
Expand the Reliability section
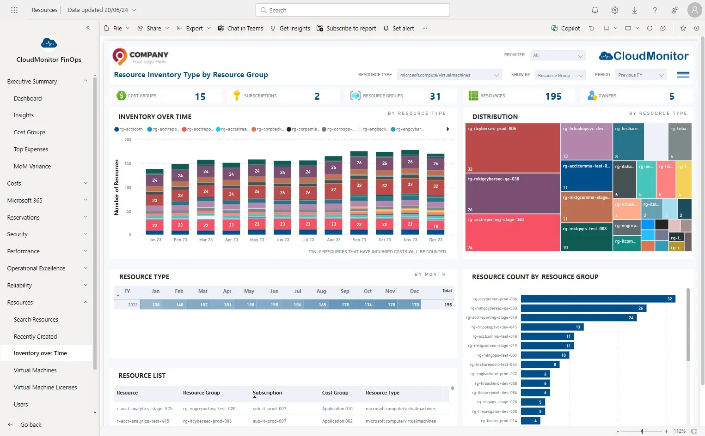coord(86,285)
